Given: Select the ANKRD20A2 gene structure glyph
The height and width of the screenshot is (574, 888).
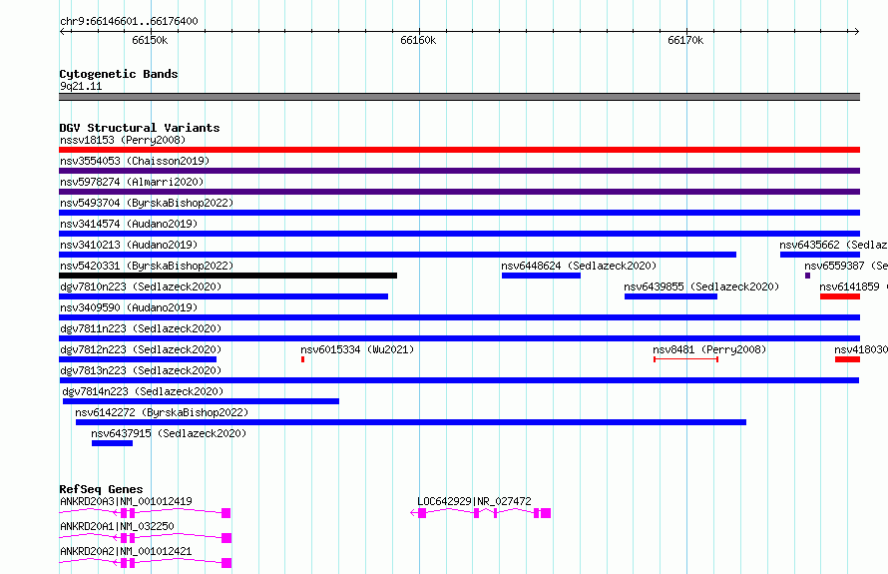Looking at the screenshot, I should (145, 563).
